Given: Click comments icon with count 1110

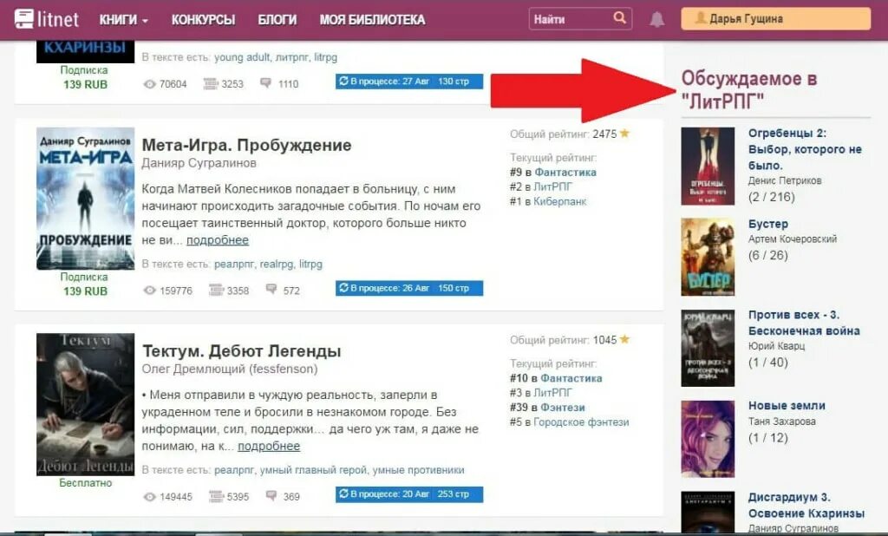Looking at the screenshot, I should click(265, 83).
